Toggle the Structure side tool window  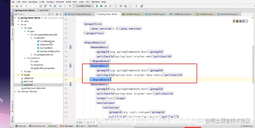[12, 34]
